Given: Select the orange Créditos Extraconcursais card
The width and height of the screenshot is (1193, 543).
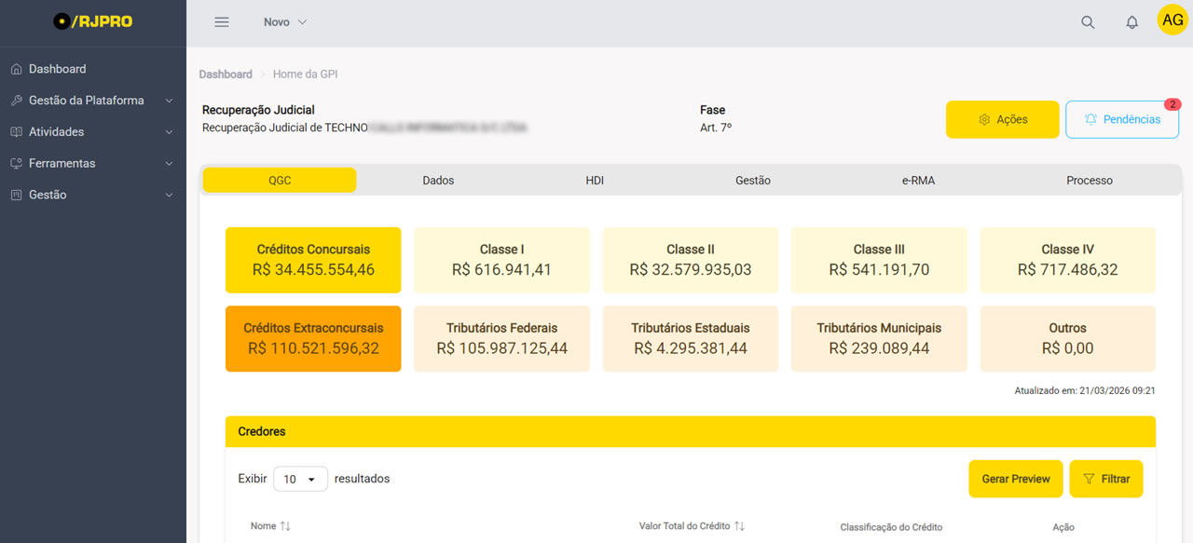Looking at the screenshot, I should click(313, 338).
